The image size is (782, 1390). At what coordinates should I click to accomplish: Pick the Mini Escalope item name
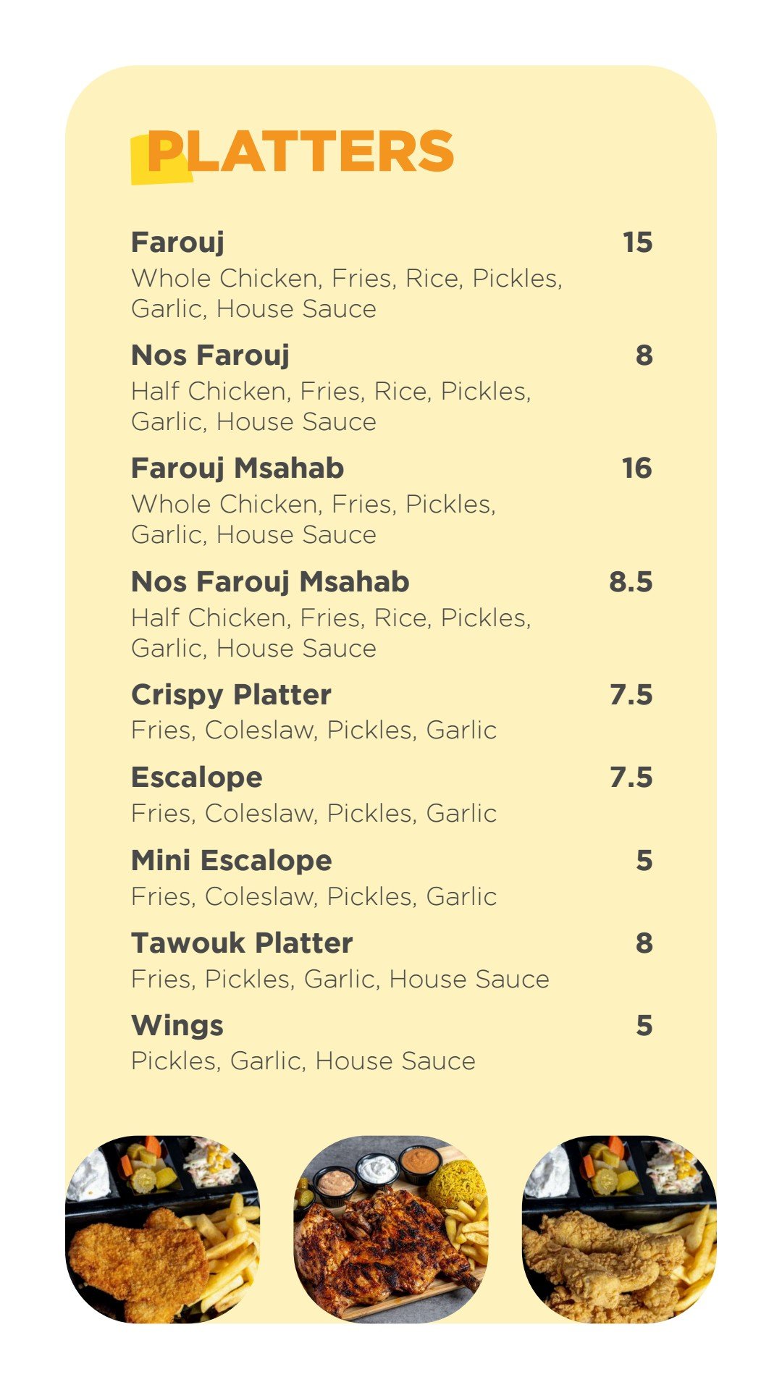point(231,860)
